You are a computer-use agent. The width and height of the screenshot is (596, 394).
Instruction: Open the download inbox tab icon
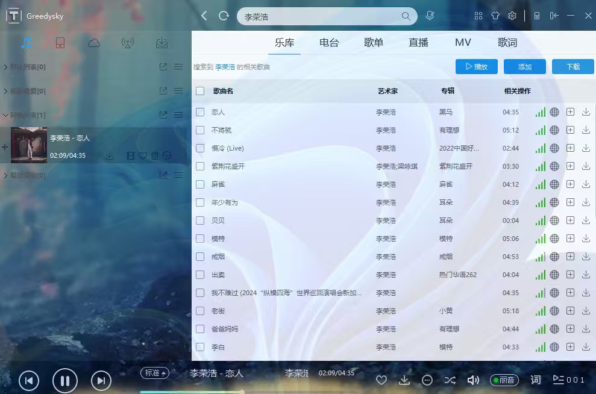click(x=162, y=43)
